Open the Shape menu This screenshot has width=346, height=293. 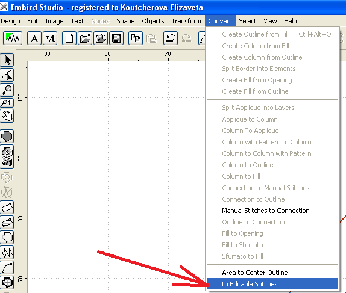(125, 21)
